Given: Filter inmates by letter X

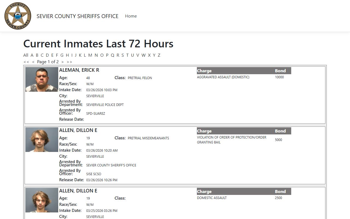Looking at the screenshot, I should pyautogui.click(x=149, y=55).
